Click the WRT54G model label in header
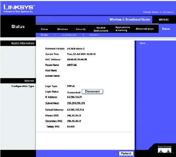 pyautogui.click(x=163, y=19)
